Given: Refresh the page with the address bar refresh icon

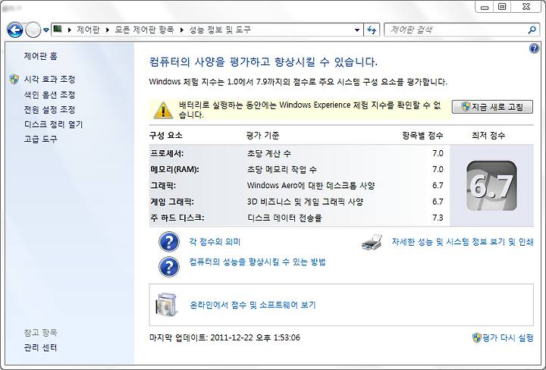Looking at the screenshot, I should pyautogui.click(x=372, y=30).
